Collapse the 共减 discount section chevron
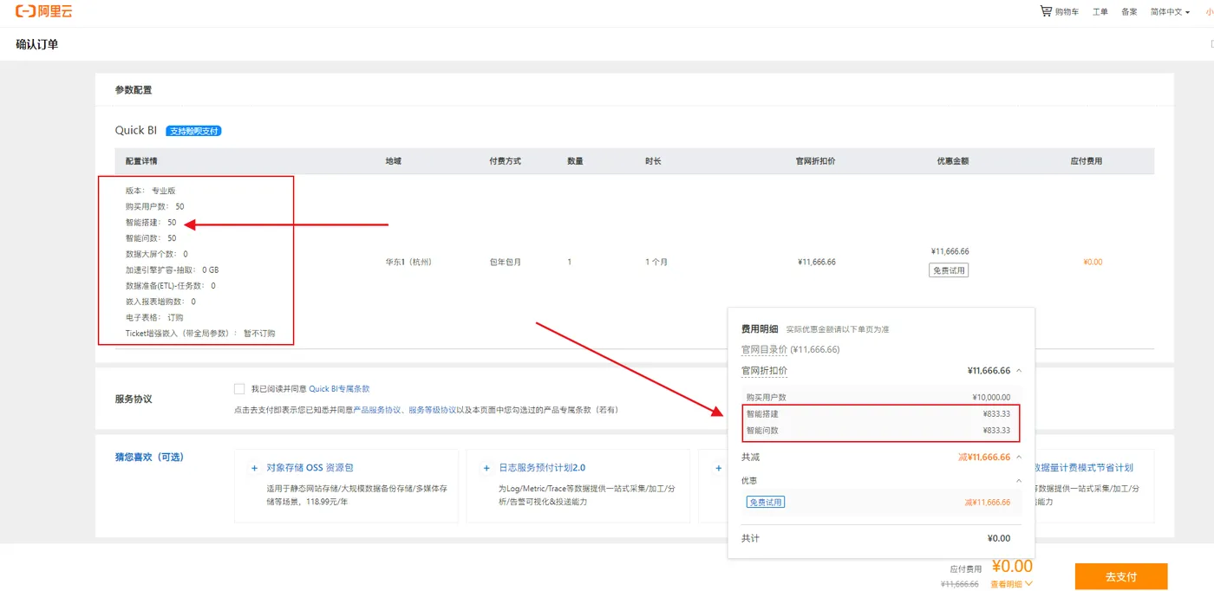 click(1019, 458)
